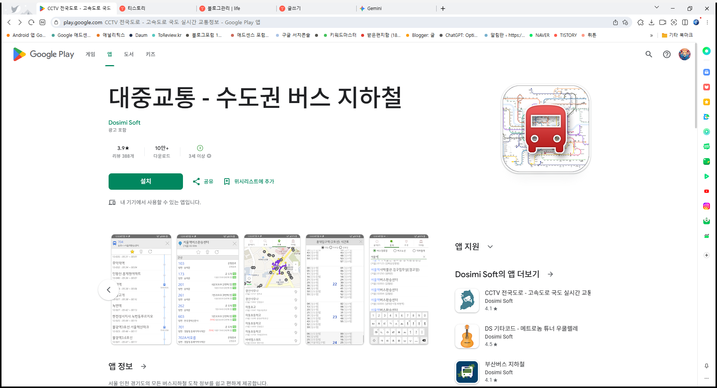
Task: Open the tab search dropdown arrow
Action: point(657,7)
